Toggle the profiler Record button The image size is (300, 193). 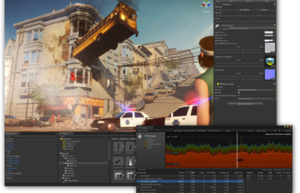click(178, 131)
